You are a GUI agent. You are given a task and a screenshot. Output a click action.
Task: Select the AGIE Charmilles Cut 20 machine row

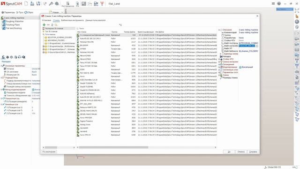[147, 80]
